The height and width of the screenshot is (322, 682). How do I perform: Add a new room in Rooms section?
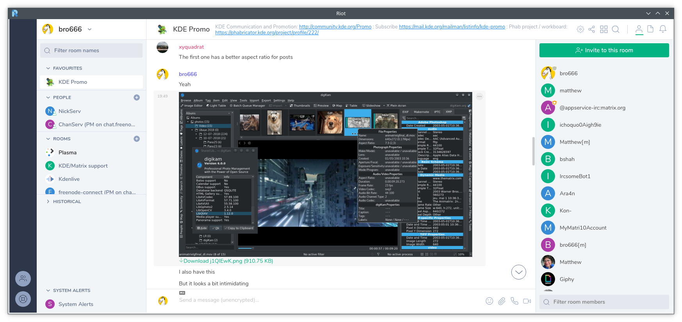coord(137,139)
